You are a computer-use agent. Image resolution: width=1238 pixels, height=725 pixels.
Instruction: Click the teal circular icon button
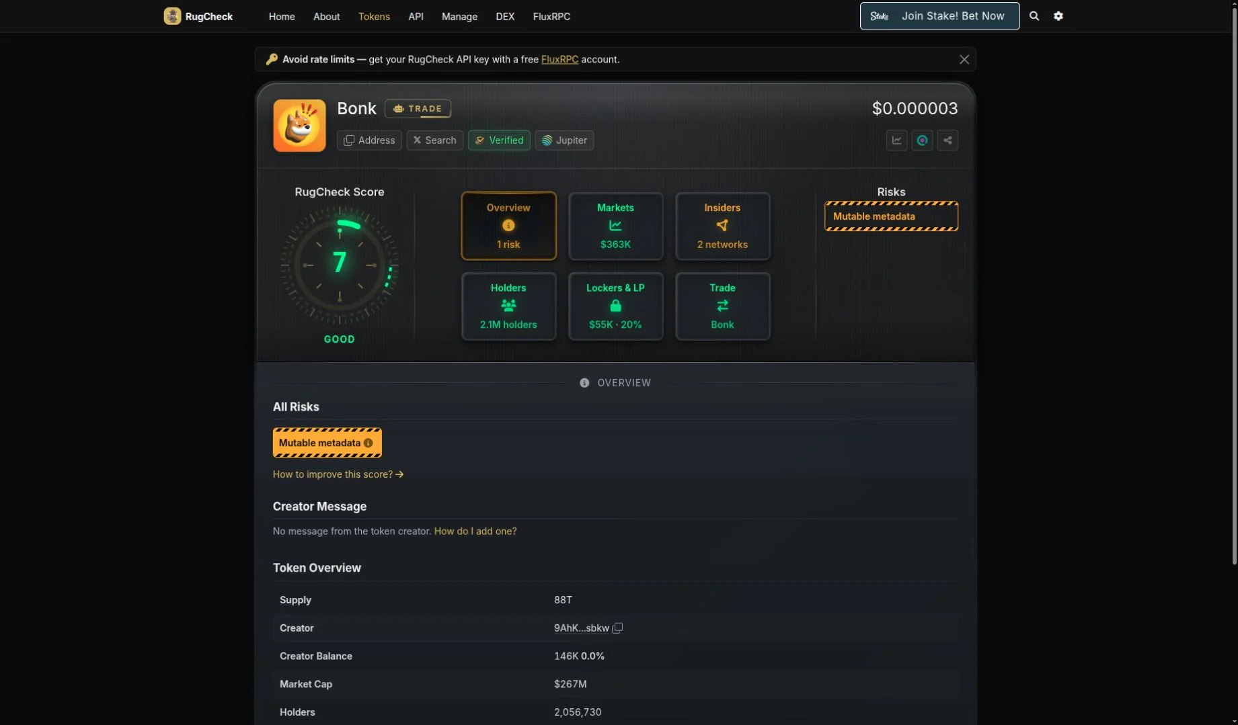[x=922, y=140]
